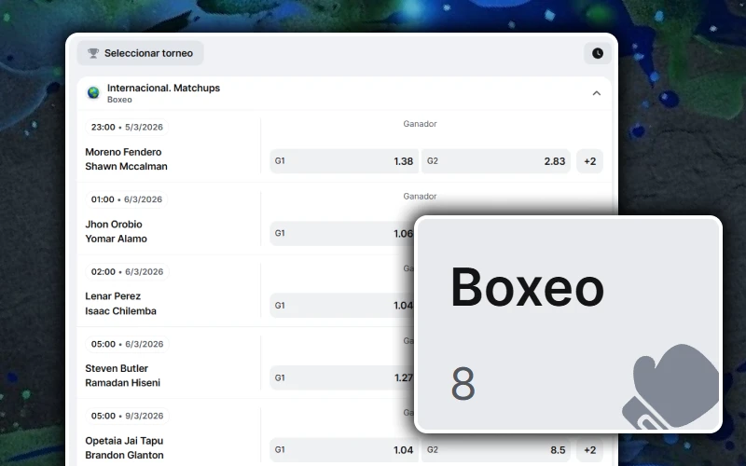The image size is (746, 466).
Task: Click the 23:00 • 5/3/2026 date badge
Action: pyautogui.click(x=127, y=127)
